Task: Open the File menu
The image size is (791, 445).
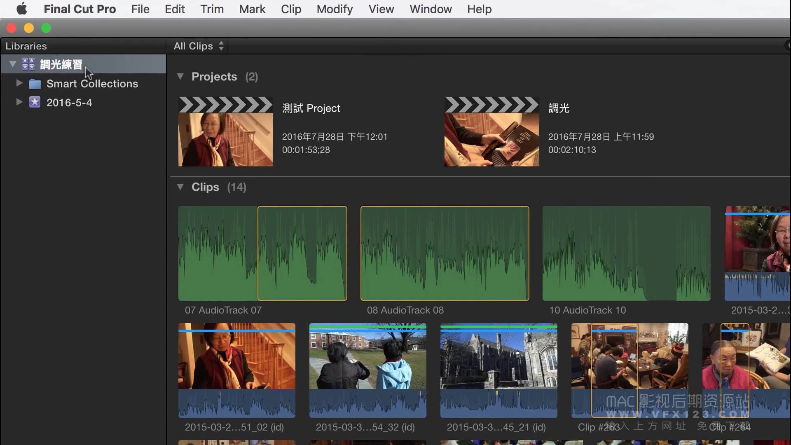Action: [140, 9]
